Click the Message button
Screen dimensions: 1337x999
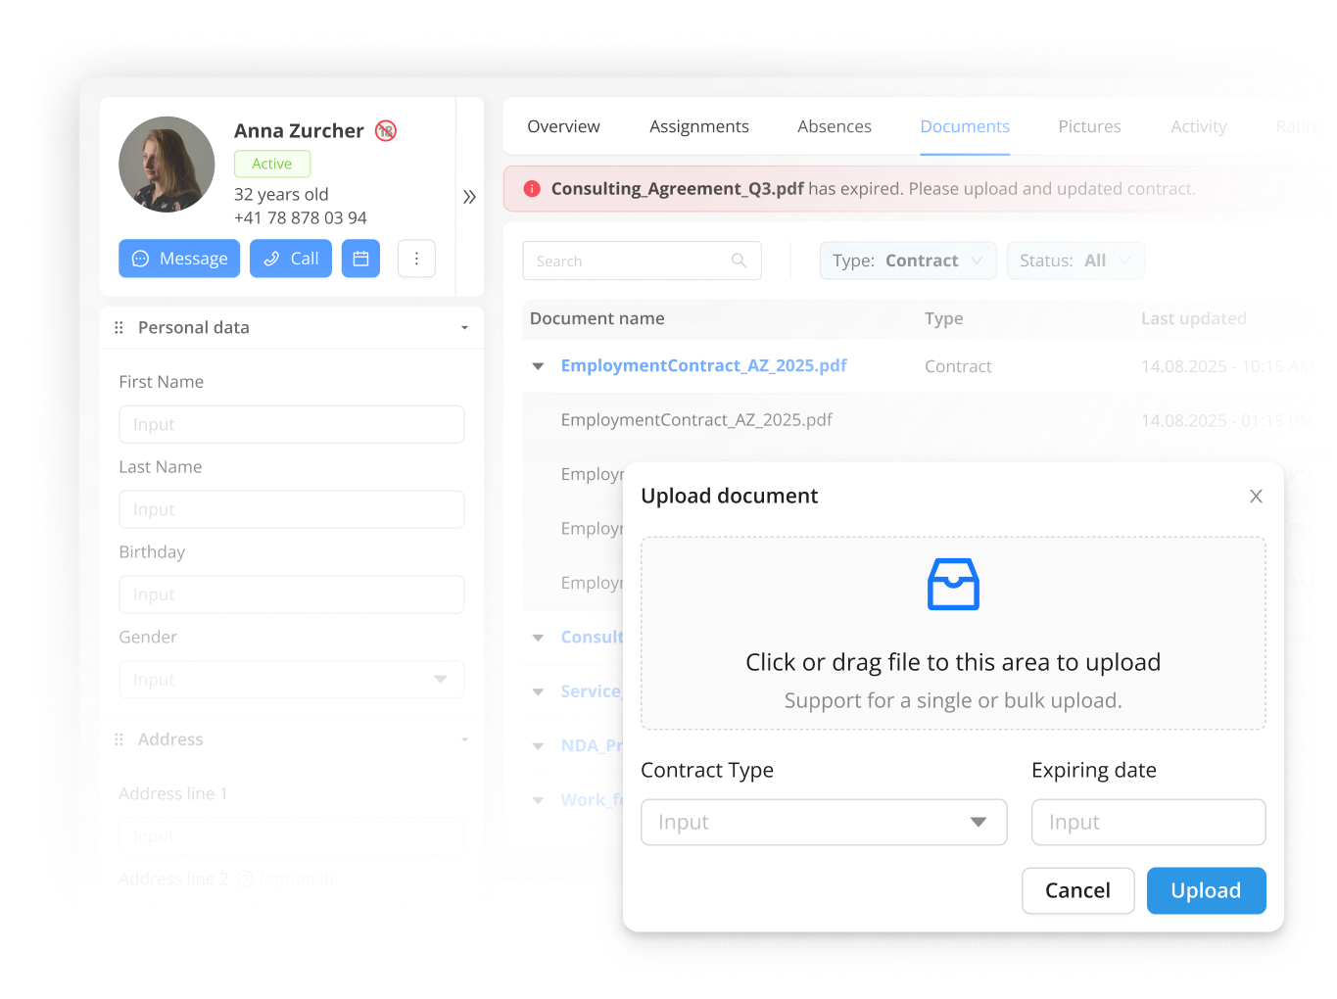coord(179,259)
